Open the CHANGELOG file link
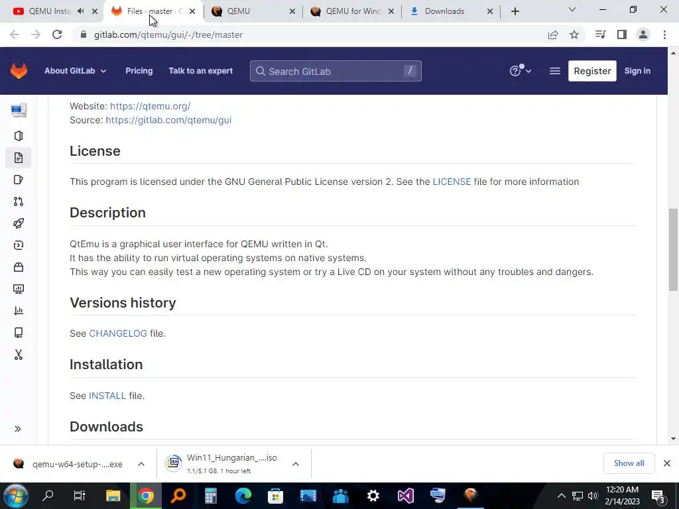This screenshot has height=509, width=679. coord(118,334)
